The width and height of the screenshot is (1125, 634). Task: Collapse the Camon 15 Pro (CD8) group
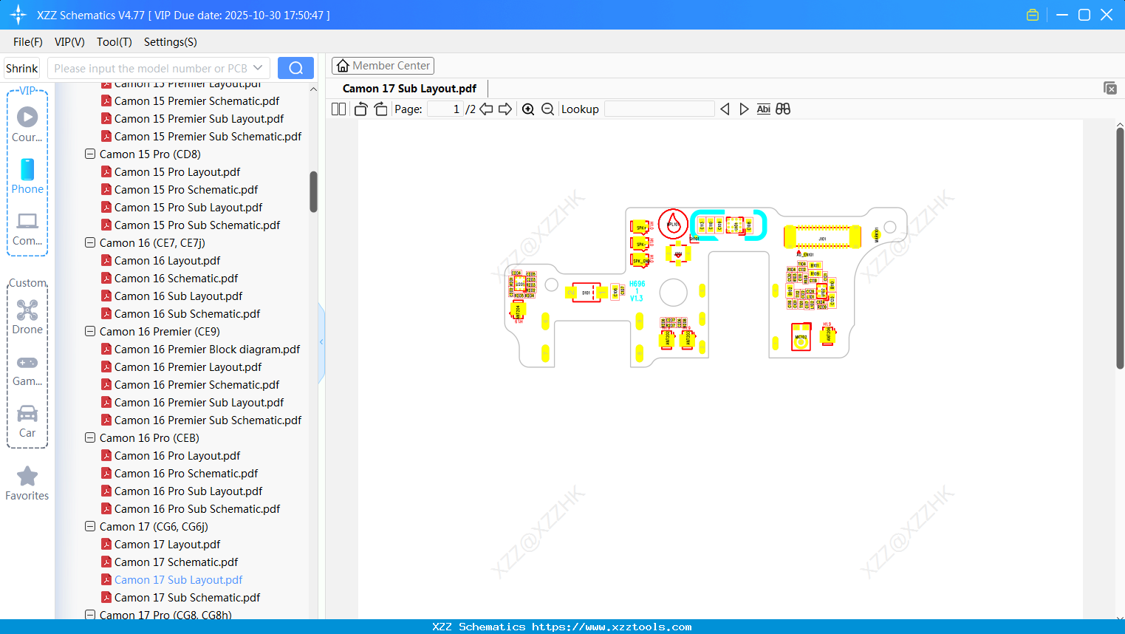90,154
